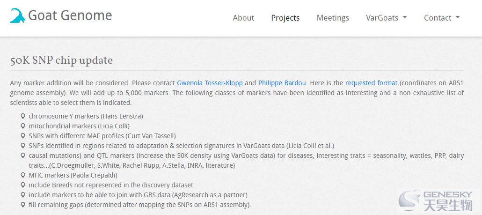482x215 pixels.
Task: Click the teal goat logo icon
Action: point(17,15)
